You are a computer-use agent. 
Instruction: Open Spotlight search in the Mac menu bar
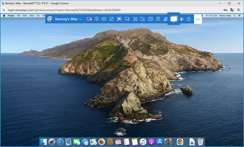[235, 16]
